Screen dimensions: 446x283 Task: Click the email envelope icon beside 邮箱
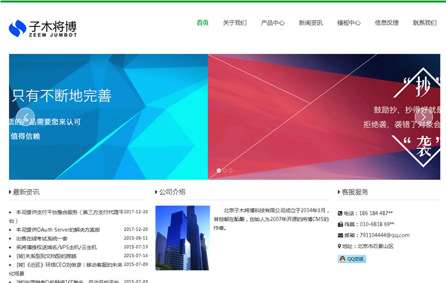pyautogui.click(x=340, y=235)
